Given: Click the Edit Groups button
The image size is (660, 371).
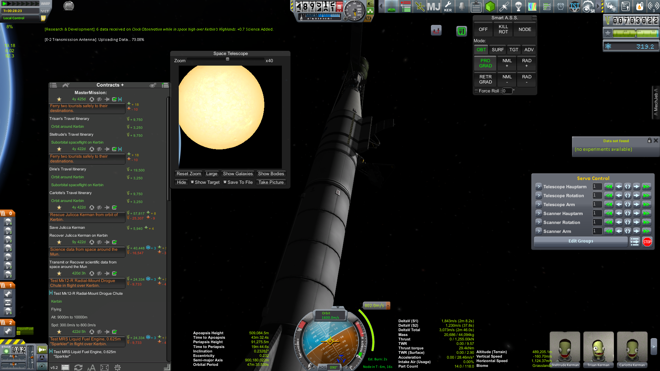Looking at the screenshot, I should pyautogui.click(x=581, y=241).
